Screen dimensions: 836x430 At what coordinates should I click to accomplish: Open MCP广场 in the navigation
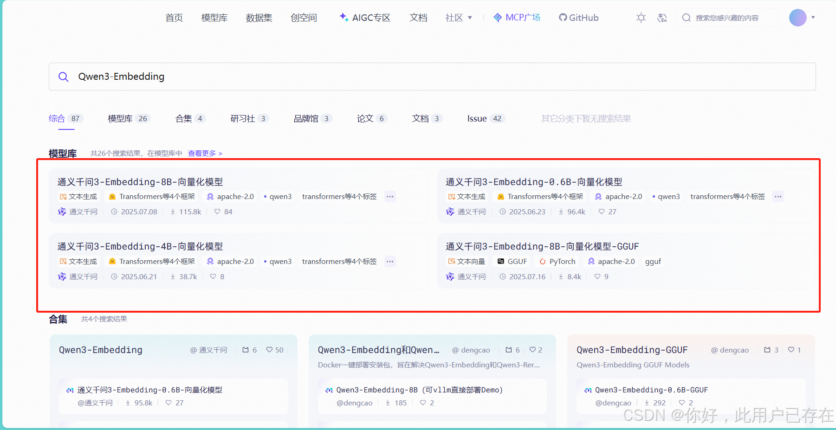(517, 18)
